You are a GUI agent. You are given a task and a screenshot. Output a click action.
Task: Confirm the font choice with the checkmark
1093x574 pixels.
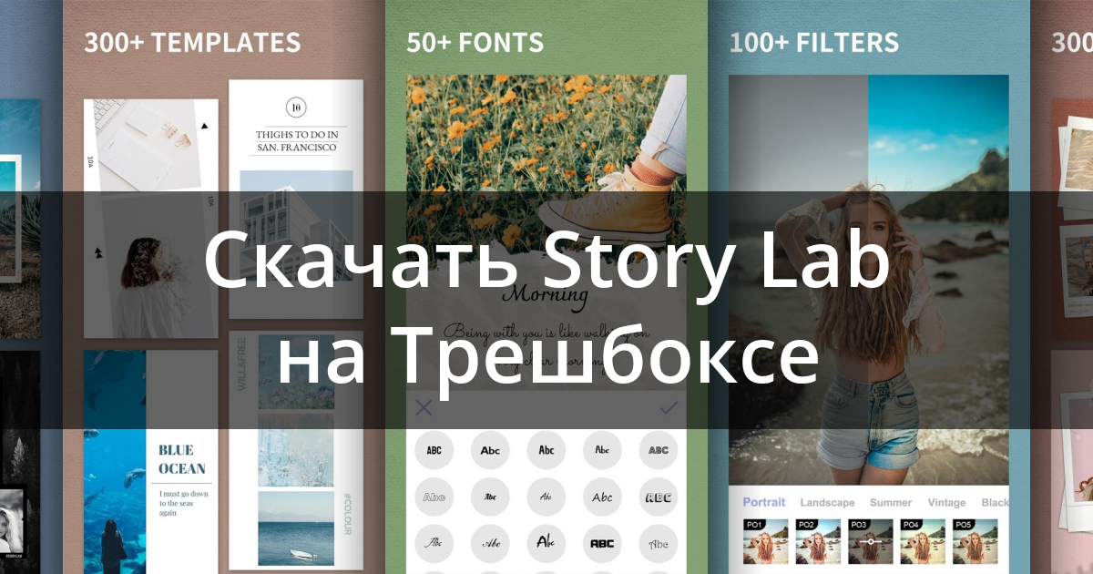(669, 407)
